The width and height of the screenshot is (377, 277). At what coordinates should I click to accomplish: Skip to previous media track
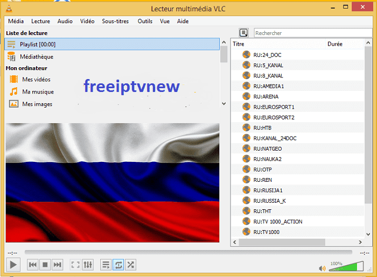coord(32,265)
